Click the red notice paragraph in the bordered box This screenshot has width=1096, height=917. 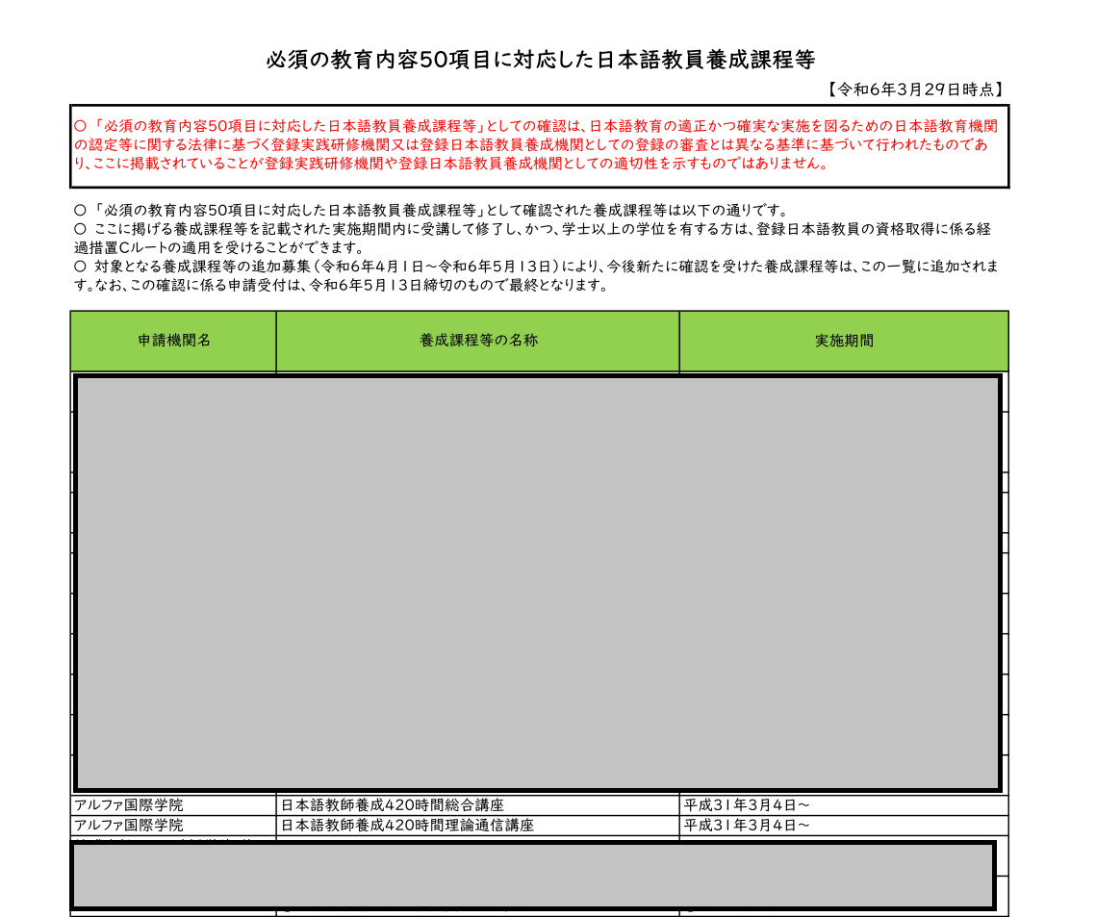pos(536,144)
